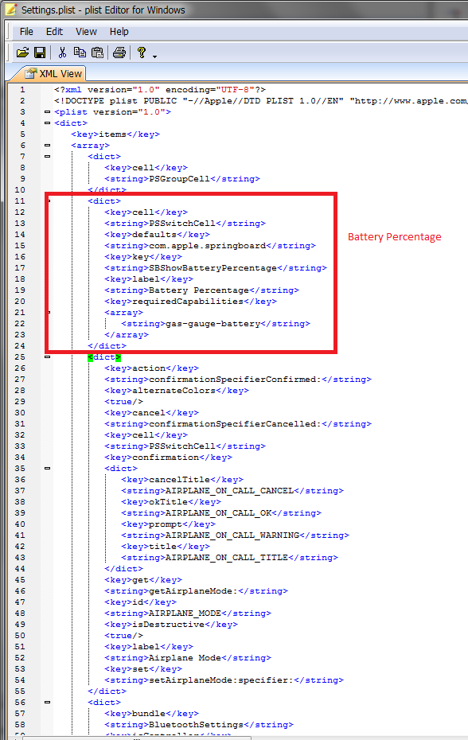Click the Help question mark icon
468x740 pixels.
pos(141,53)
